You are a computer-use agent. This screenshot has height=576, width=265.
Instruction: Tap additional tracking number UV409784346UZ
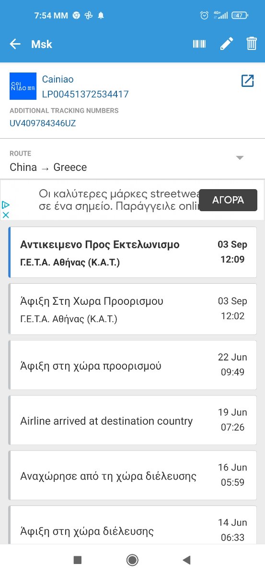click(43, 123)
